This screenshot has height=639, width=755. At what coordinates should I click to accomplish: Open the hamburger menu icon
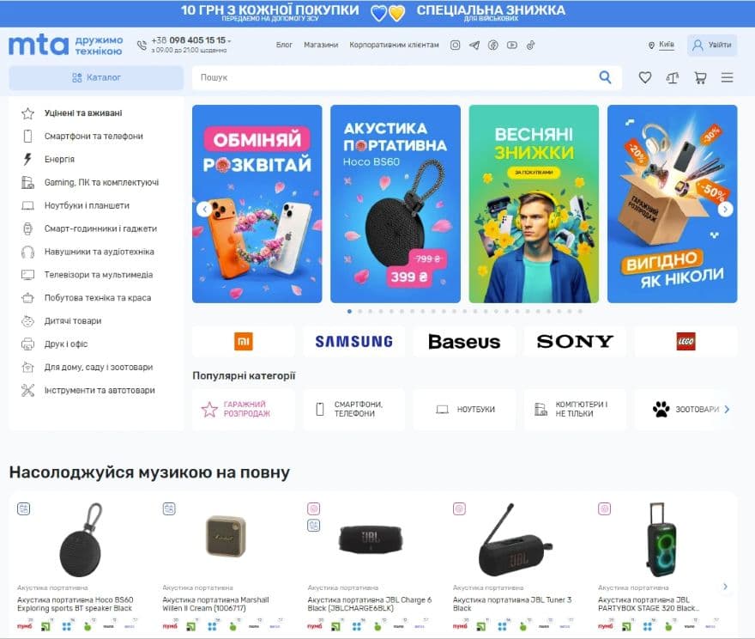(x=727, y=77)
